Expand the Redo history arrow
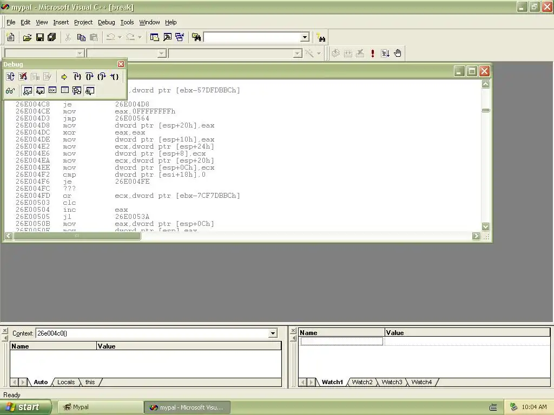The image size is (554, 415). 140,37
